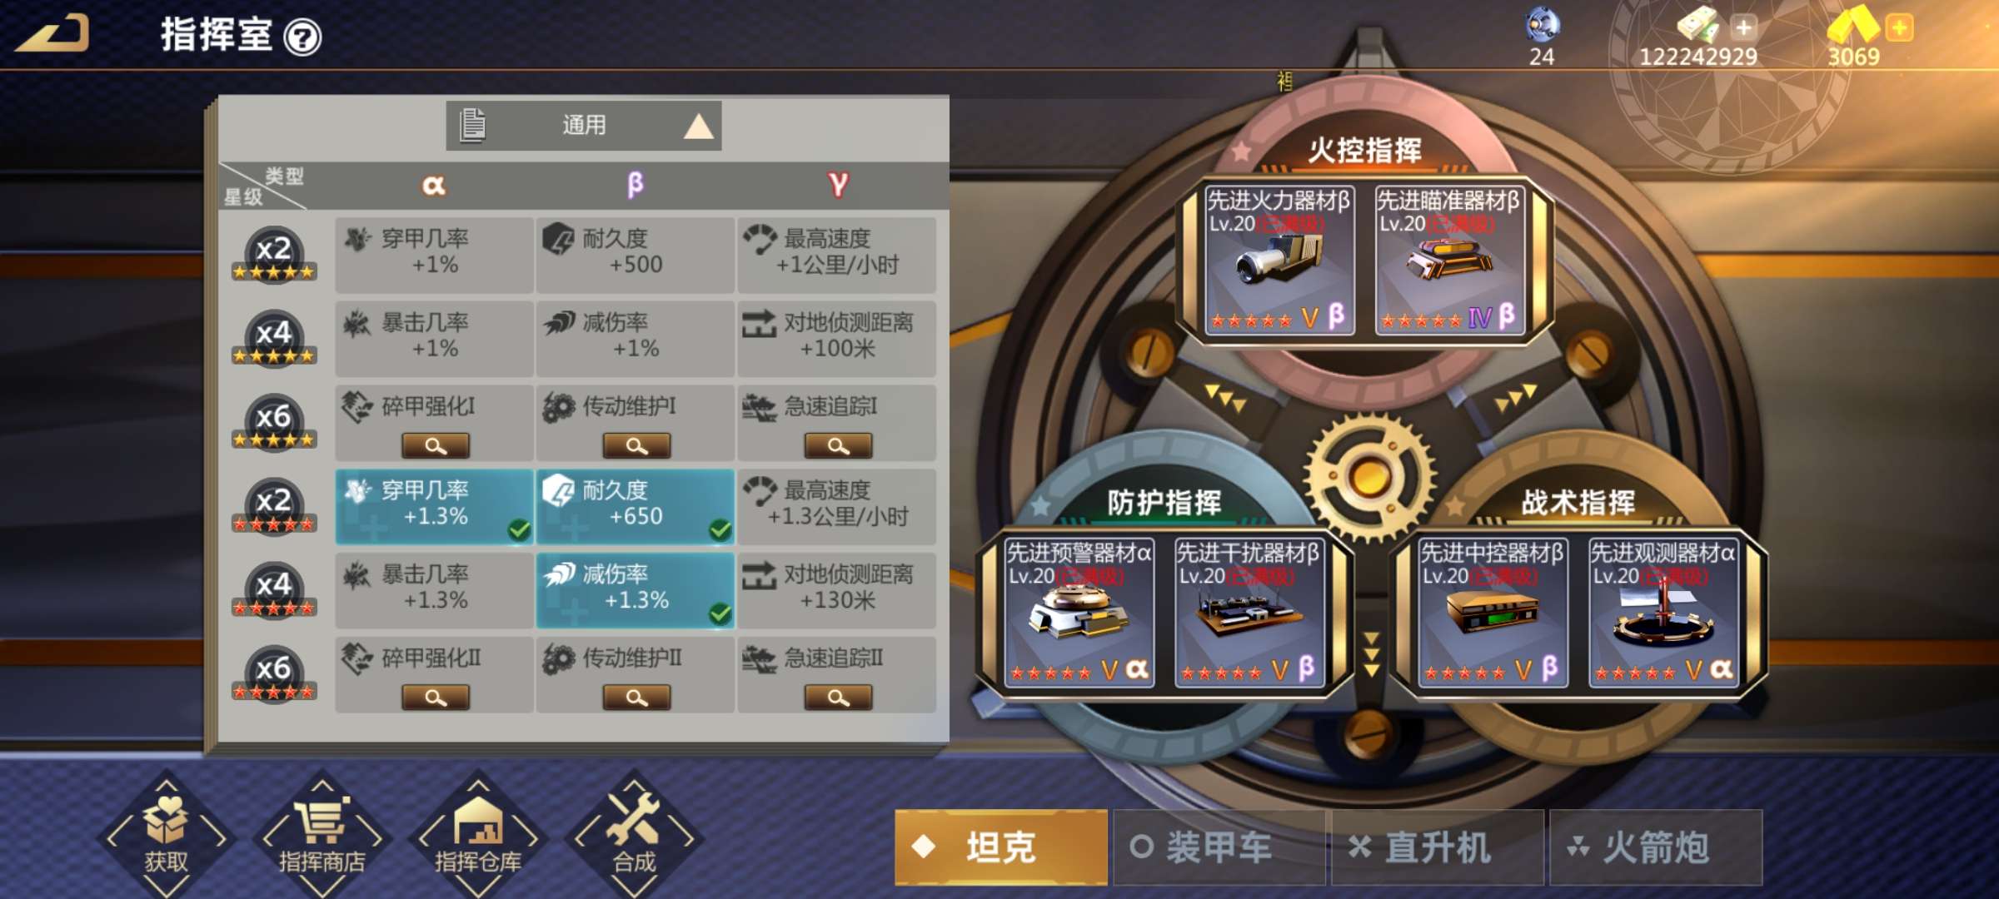Switch to the 装甲车 tab
This screenshot has height=899, width=1999.
point(1219,847)
